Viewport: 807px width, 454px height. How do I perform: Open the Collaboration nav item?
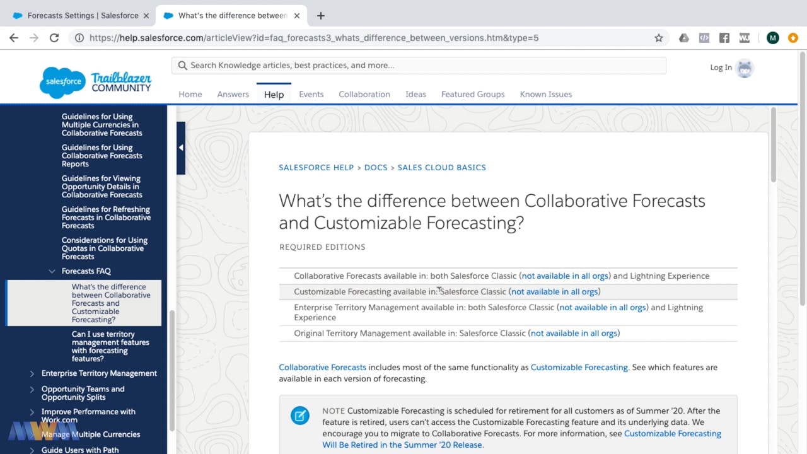[364, 94]
